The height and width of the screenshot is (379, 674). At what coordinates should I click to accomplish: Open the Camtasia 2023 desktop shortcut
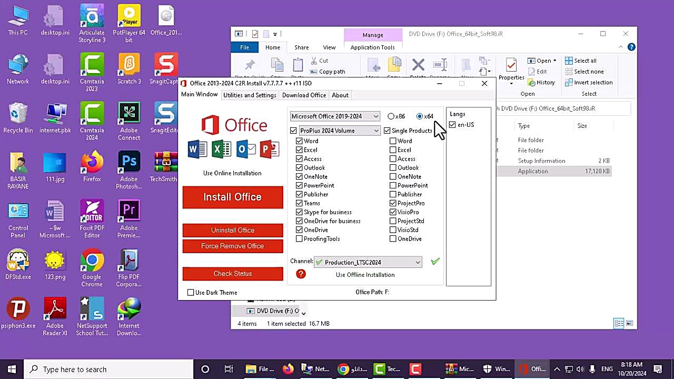tap(92, 73)
